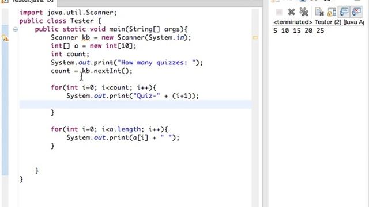Toggle show console on standard error
The image size is (369, 207).
tap(356, 11)
